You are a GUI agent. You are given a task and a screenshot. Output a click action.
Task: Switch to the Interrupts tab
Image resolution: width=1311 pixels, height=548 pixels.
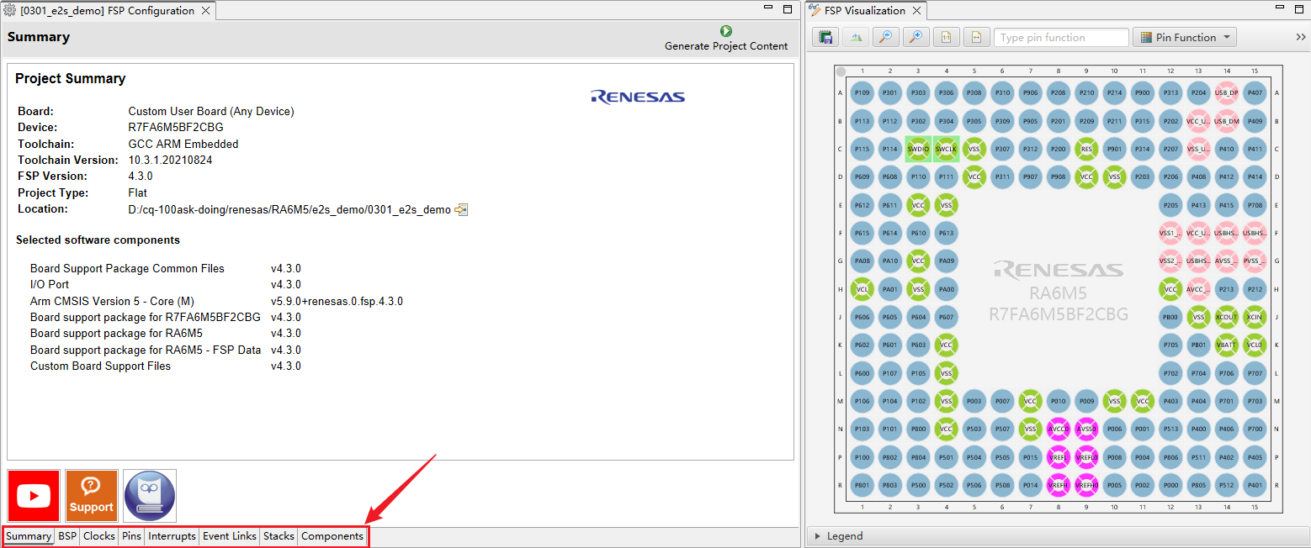pyautogui.click(x=172, y=536)
